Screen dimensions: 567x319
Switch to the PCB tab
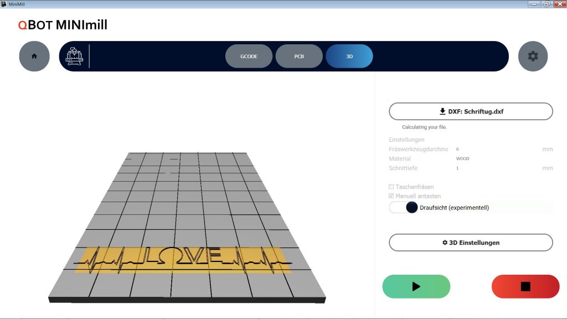299,56
